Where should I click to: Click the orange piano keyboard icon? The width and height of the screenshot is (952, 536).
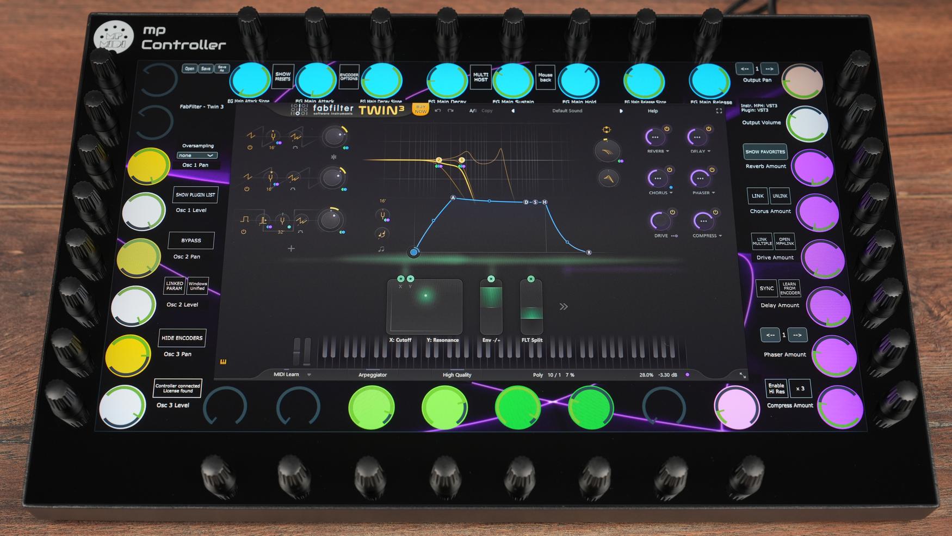pyautogui.click(x=223, y=361)
